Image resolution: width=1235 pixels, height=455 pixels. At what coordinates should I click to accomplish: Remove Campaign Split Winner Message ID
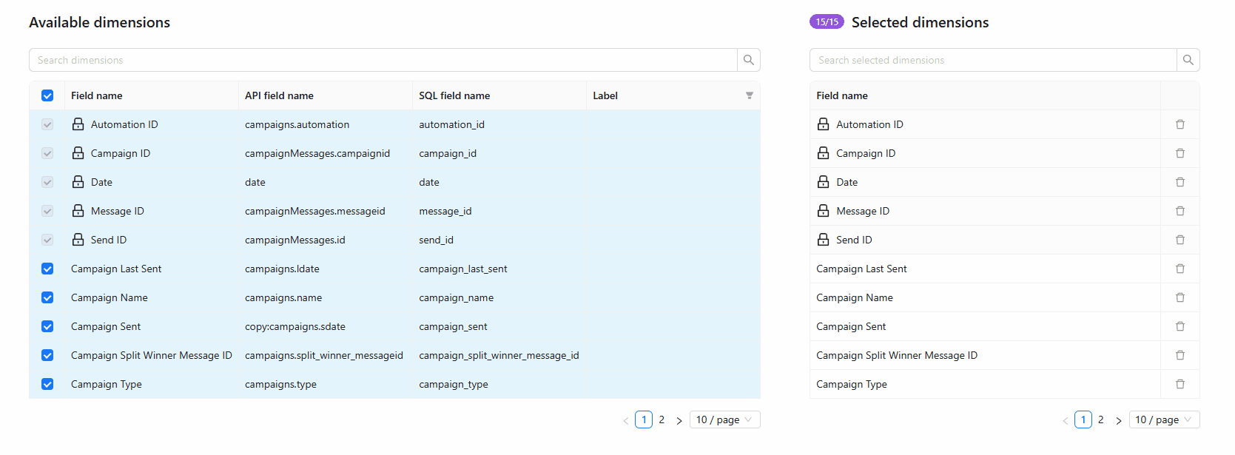point(1180,355)
